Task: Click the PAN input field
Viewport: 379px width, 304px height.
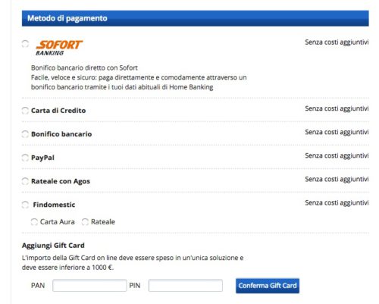Action: tap(89, 286)
